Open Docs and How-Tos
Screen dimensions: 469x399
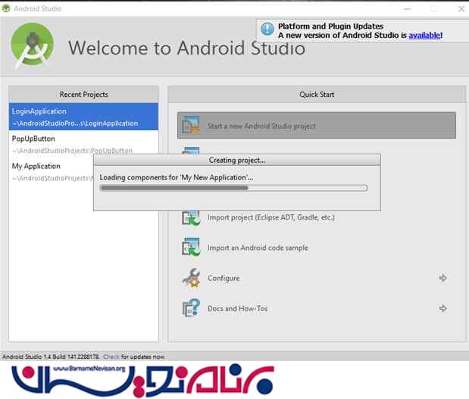[237, 308]
